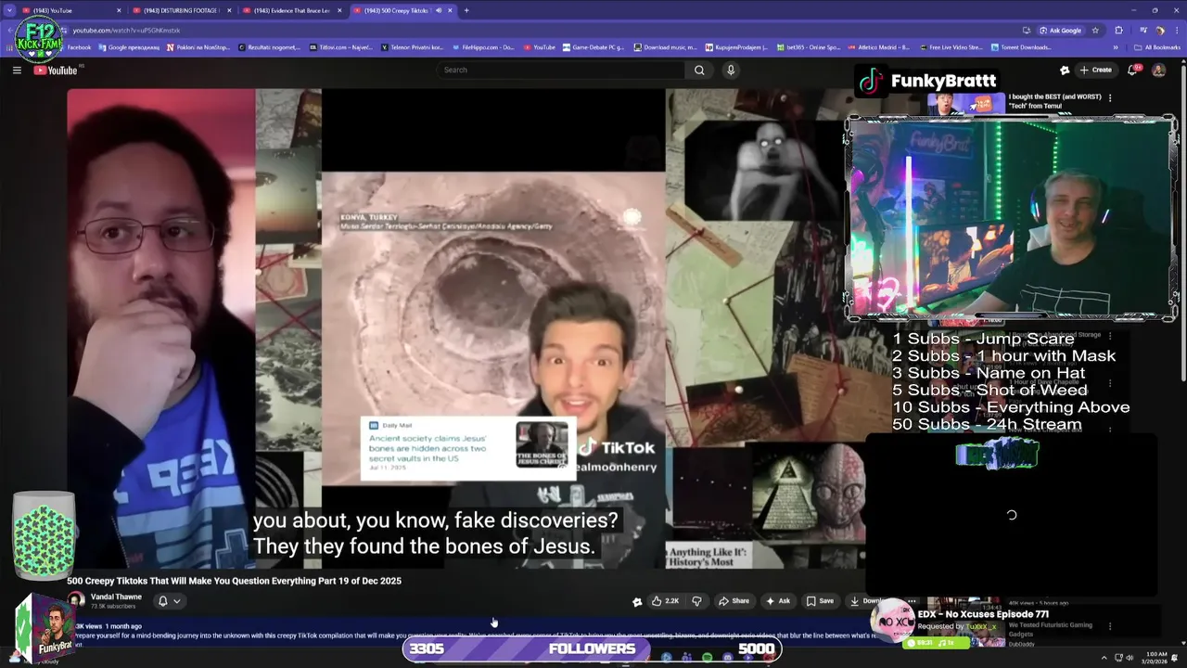
Task: Open options for Temu tech recommended video
Action: click(1110, 97)
